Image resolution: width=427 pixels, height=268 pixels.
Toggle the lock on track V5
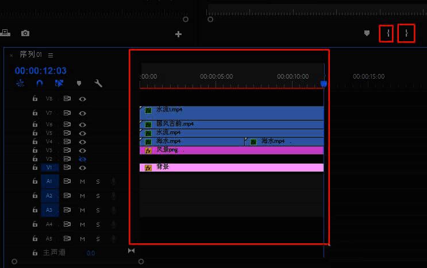pyautogui.click(x=35, y=133)
